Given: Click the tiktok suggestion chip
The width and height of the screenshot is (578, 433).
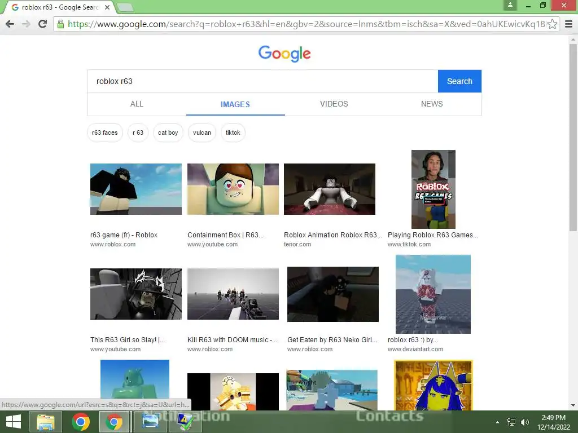Looking at the screenshot, I should [233, 132].
